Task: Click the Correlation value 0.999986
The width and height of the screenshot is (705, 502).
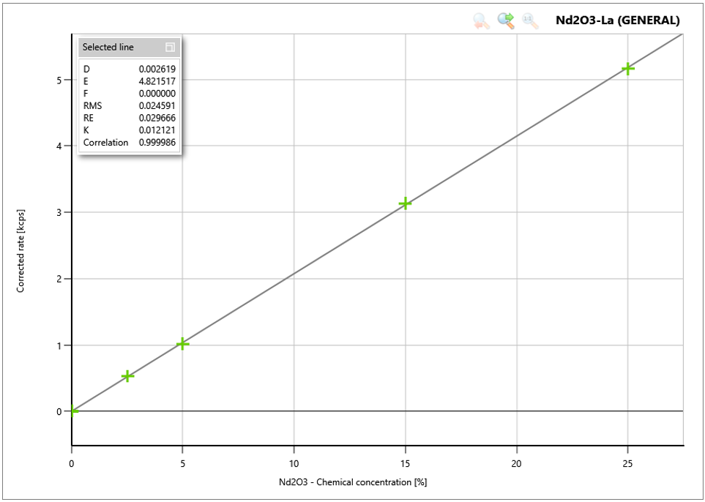Action: pos(157,143)
